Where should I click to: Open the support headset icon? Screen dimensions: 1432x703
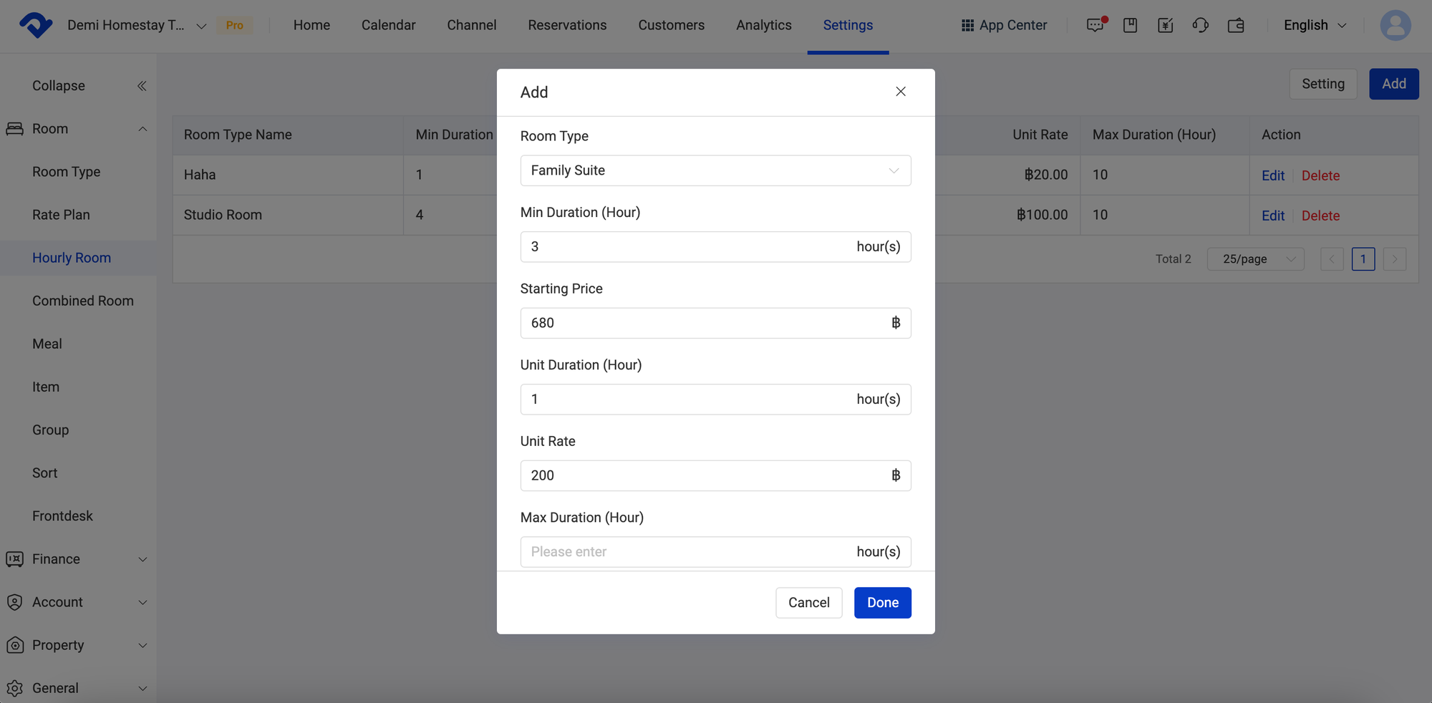pos(1201,25)
